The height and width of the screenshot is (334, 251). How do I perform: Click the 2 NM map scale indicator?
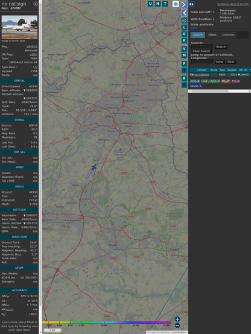point(52,330)
